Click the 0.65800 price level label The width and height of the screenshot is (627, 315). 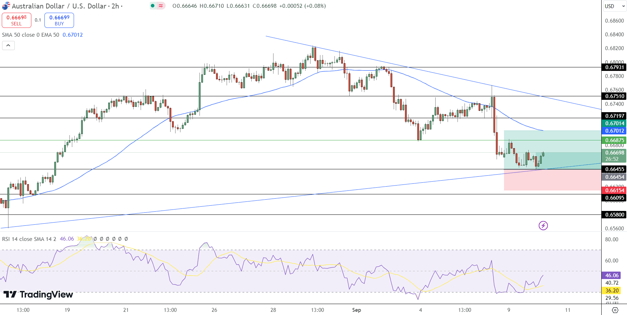(614, 215)
